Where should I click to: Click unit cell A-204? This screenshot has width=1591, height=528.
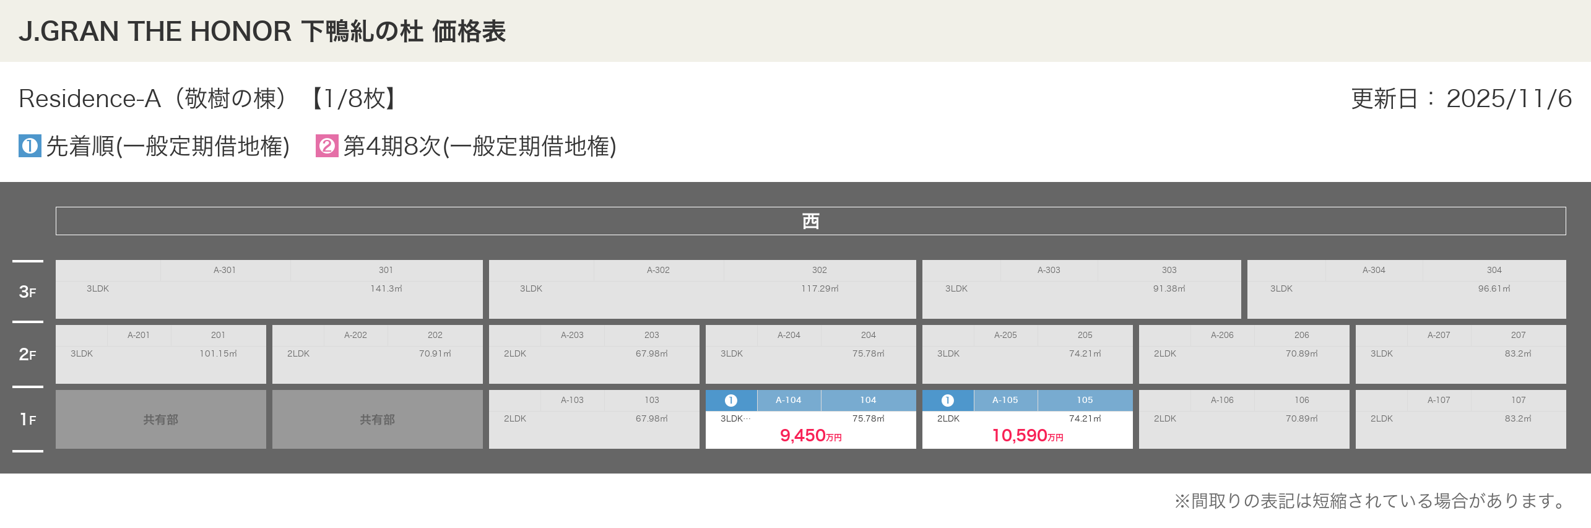point(810,354)
